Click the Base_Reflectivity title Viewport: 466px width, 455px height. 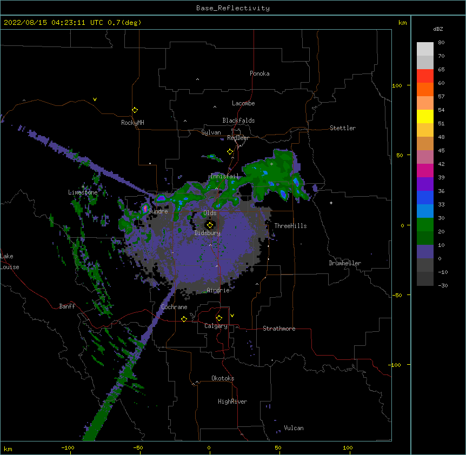coord(233,8)
